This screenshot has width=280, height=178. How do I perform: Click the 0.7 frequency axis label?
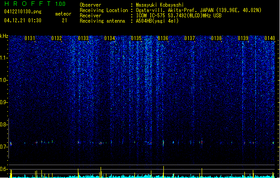[4, 147]
